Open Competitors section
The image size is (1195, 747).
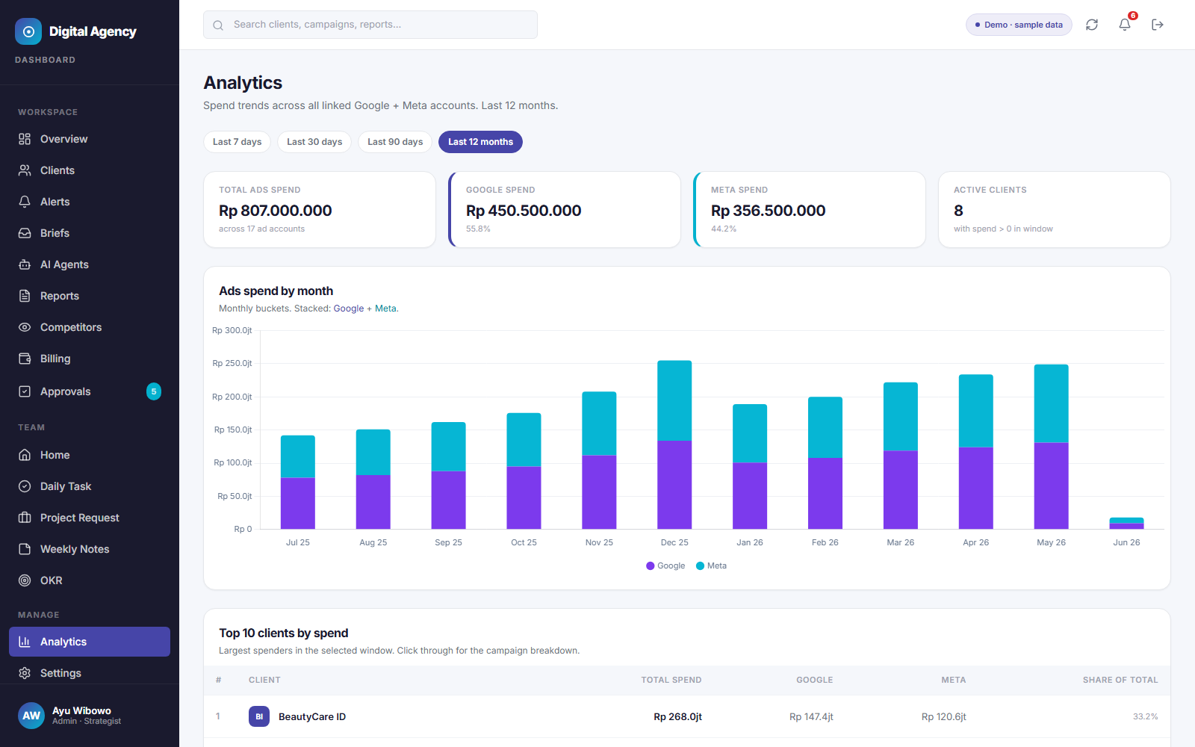[90, 327]
